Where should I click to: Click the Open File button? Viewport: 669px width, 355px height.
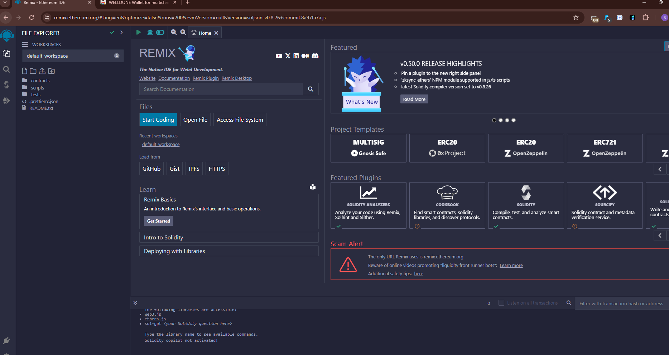coord(195,120)
